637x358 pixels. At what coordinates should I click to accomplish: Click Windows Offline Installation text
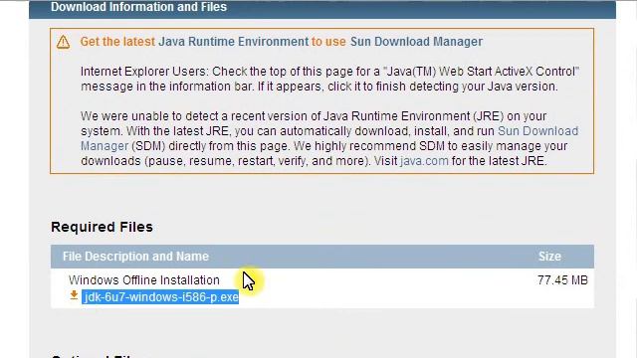tap(143, 280)
